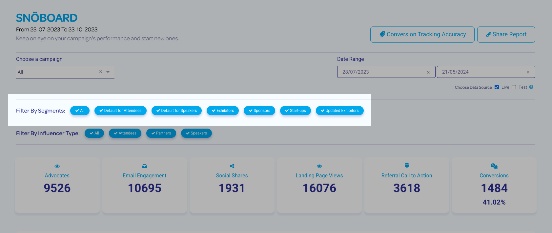
Task: Toggle the Partners influencer type filter
Action: [x=161, y=133]
